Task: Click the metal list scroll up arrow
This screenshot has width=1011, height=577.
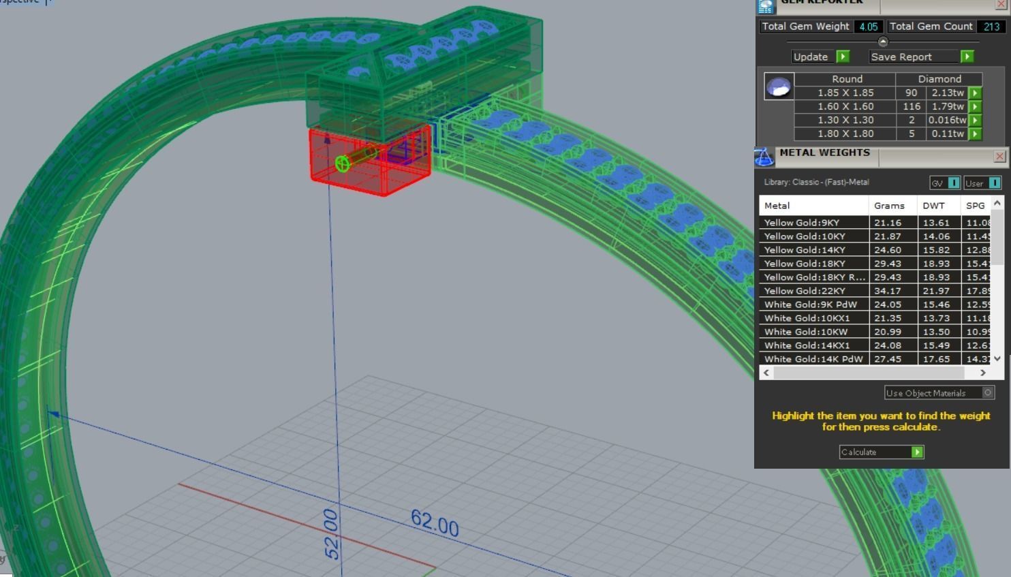Action: (x=997, y=203)
